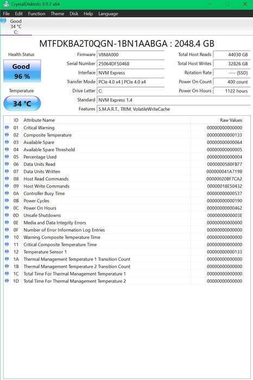Click the status orb of Warning Composite Temperature Time
Viewport: 253px width, 380px height.
[x=7, y=237]
